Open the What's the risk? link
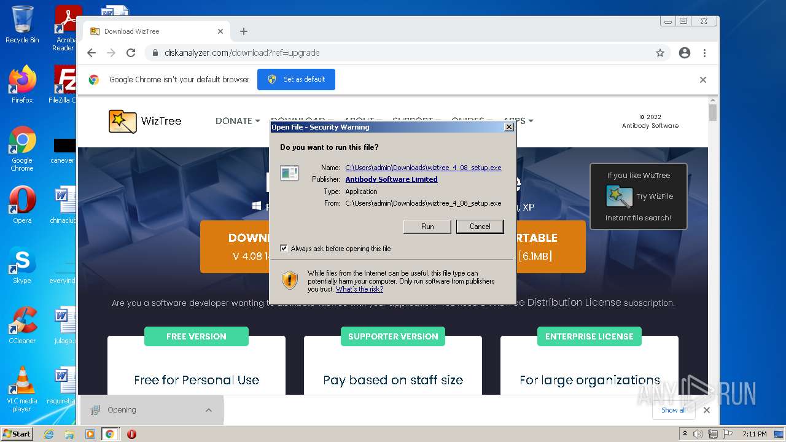This screenshot has height=442, width=786. 359,289
